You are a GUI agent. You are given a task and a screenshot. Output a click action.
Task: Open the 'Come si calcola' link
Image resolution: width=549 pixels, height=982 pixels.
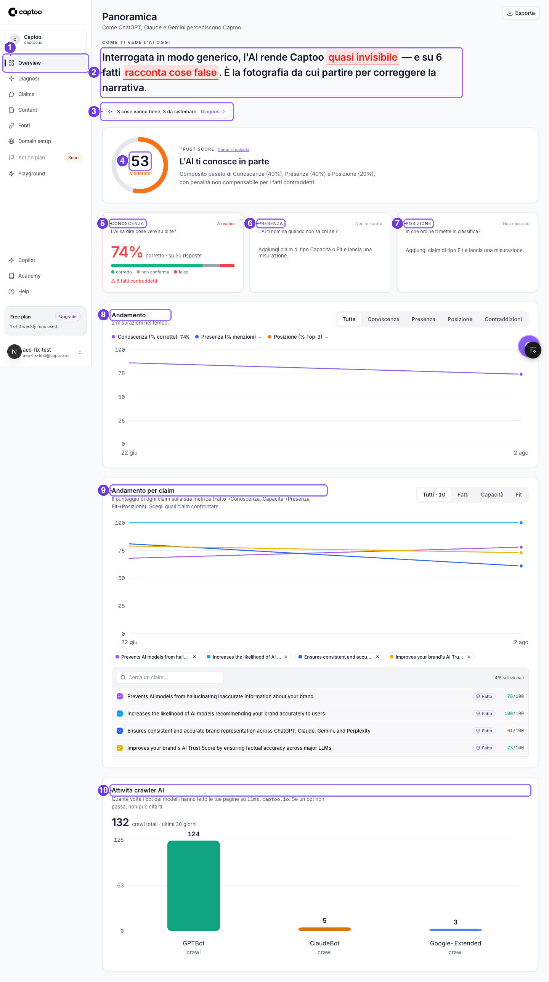[233, 149]
